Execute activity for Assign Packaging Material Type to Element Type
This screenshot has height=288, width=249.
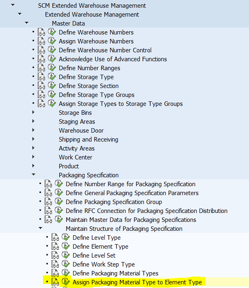click(66, 282)
